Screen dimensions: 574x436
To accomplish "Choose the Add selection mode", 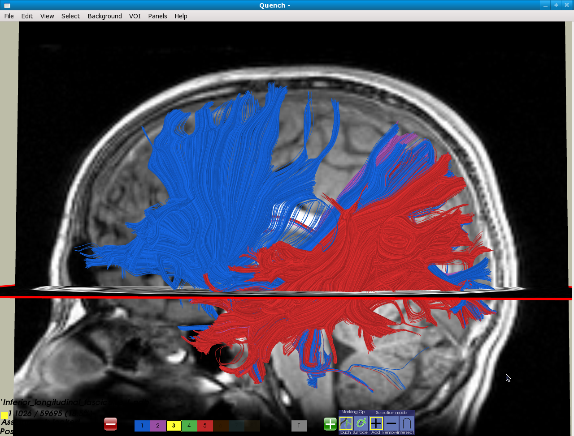I will click(376, 423).
